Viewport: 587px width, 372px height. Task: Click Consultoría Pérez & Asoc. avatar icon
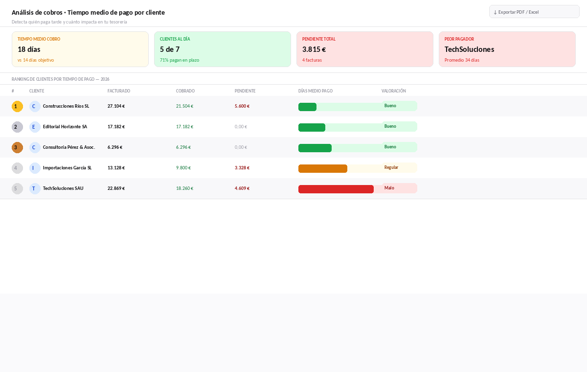(x=35, y=147)
